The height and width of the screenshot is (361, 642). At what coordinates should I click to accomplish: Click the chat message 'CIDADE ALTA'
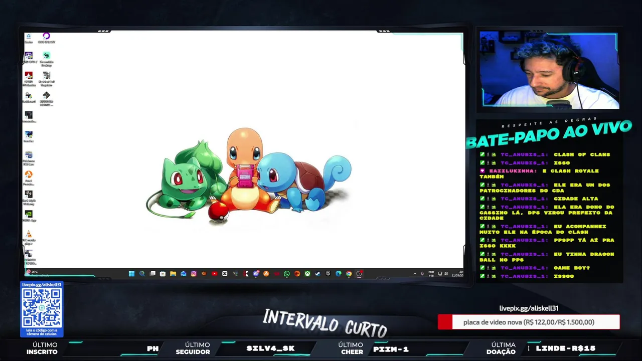(x=576, y=199)
